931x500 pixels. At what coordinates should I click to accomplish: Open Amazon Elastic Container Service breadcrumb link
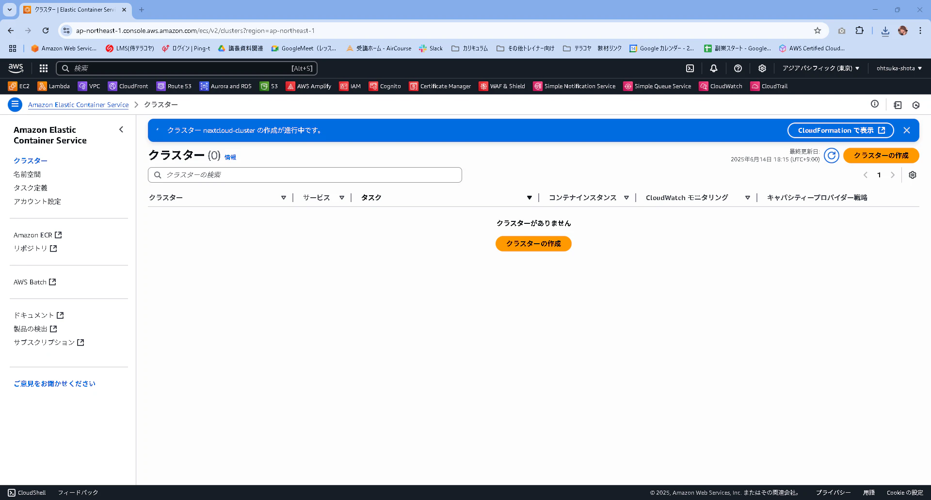[79, 105]
